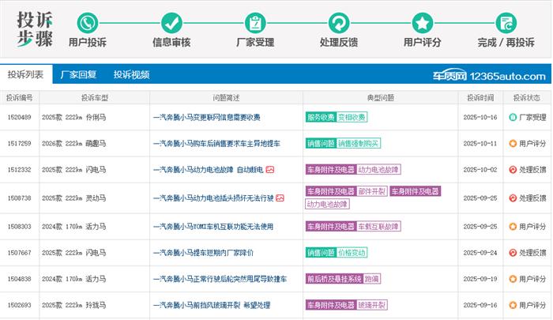Click the 厂家受理 document step icon
The width and height of the screenshot is (553, 320).
tap(255, 22)
